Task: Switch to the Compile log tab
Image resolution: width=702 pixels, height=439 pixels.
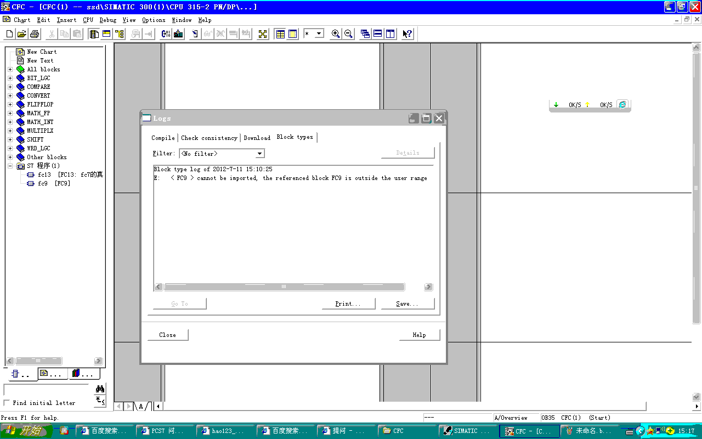Action: [x=163, y=138]
